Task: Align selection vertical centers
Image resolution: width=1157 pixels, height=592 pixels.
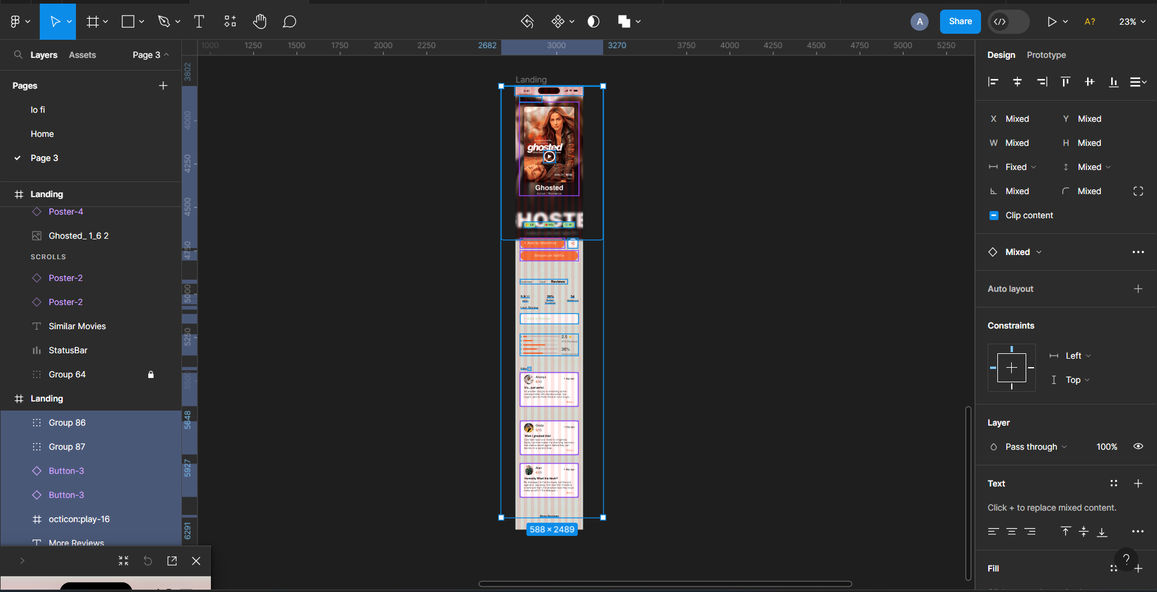Action: point(1090,82)
